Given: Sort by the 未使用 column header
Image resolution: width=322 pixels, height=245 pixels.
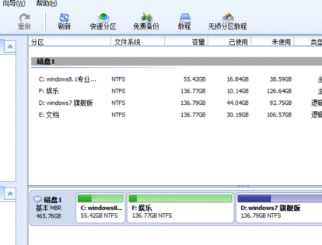Looking at the screenshot, I should point(272,42).
